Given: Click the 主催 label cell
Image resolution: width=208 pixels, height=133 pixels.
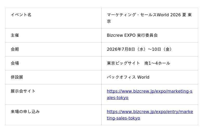Looking at the screenshot, I should (53, 35).
